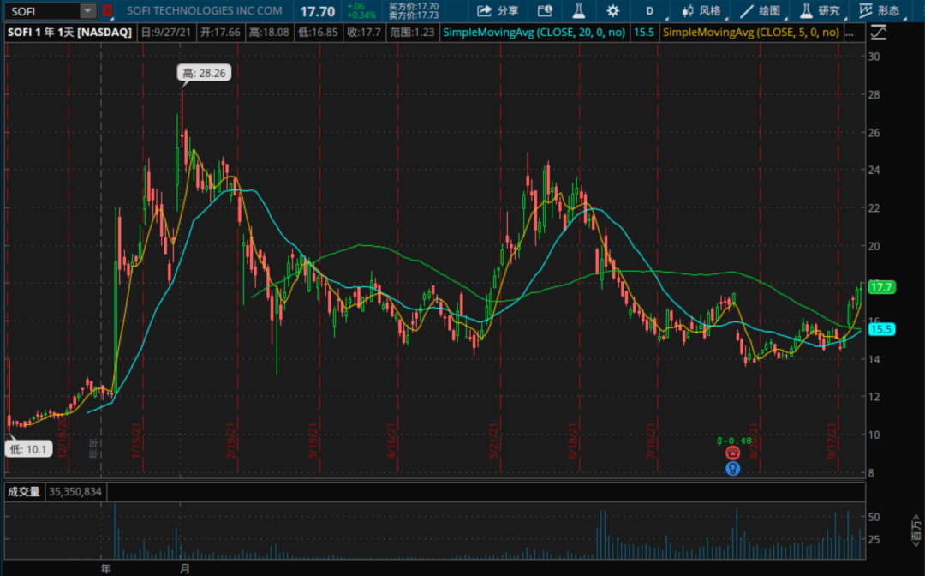Viewport: 925px width, 576px height.
Task: Select the SimpleMovingAvg 5 orange study label
Action: 750,33
